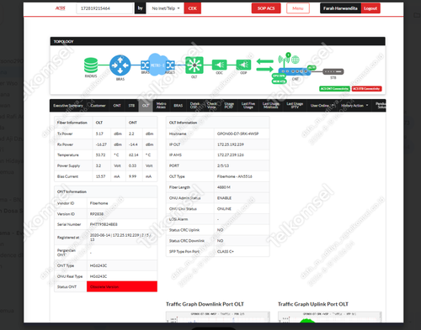
Task: Click the Vendor ID value Fiberhome
Action: (99, 203)
